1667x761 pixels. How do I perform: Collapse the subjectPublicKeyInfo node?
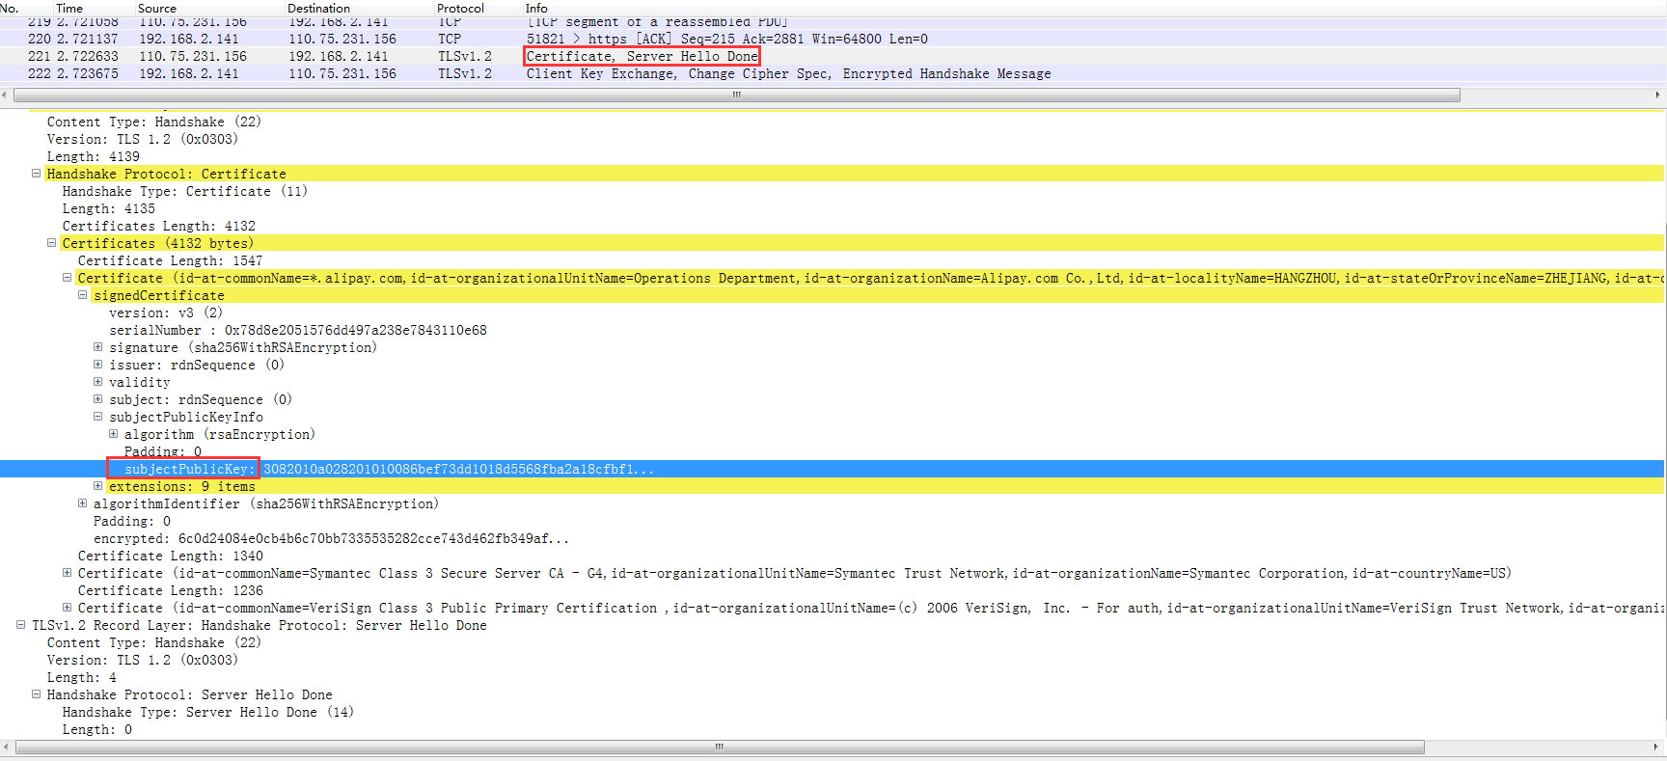pos(97,417)
